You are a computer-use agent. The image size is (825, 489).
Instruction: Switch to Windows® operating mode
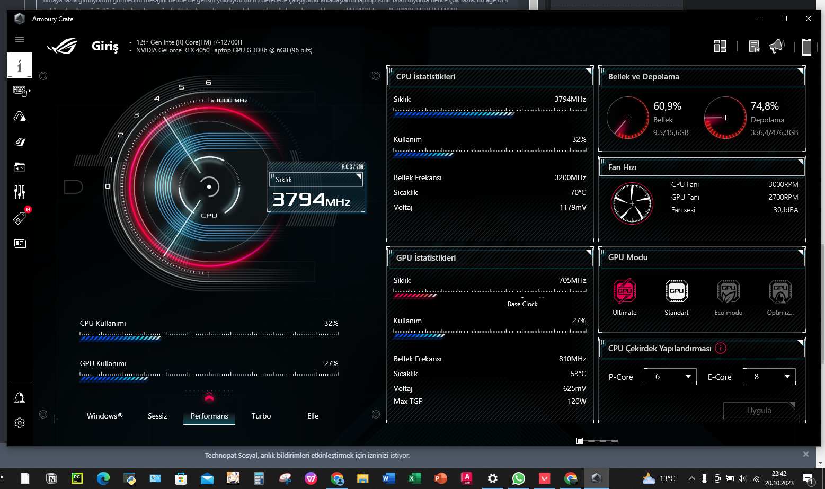tap(104, 416)
